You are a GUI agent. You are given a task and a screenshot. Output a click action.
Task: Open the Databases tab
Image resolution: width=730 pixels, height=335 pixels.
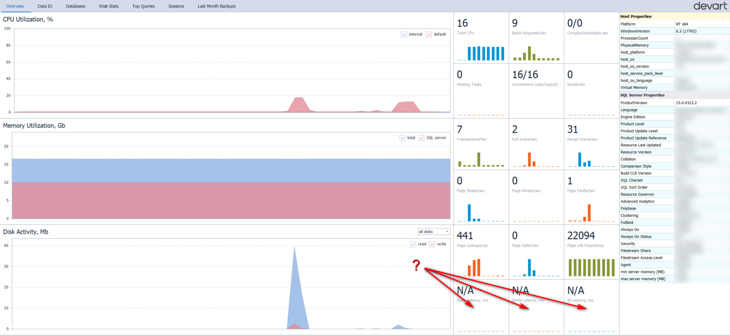[76, 6]
